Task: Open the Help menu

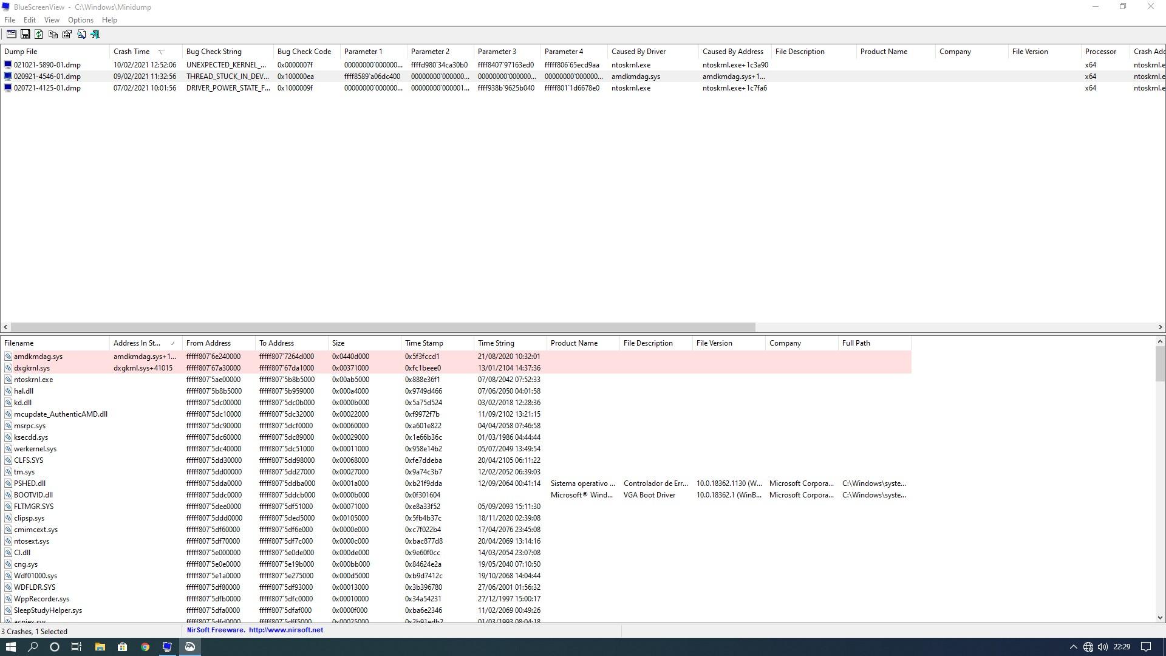Action: point(109,20)
